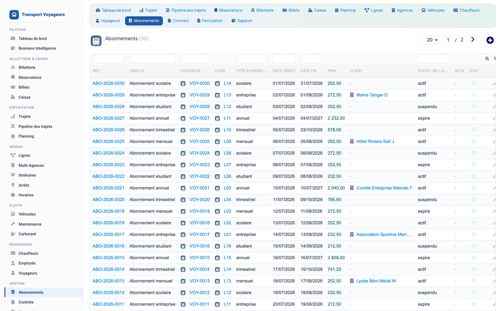Screen dimensions: 504x311
Task: Sort by the Prix column header
Action: (332, 71)
